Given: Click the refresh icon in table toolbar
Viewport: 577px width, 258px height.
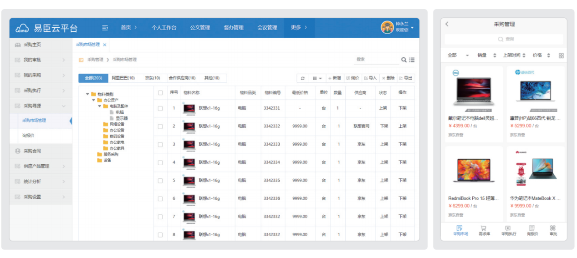Looking at the screenshot, I should tap(303, 78).
